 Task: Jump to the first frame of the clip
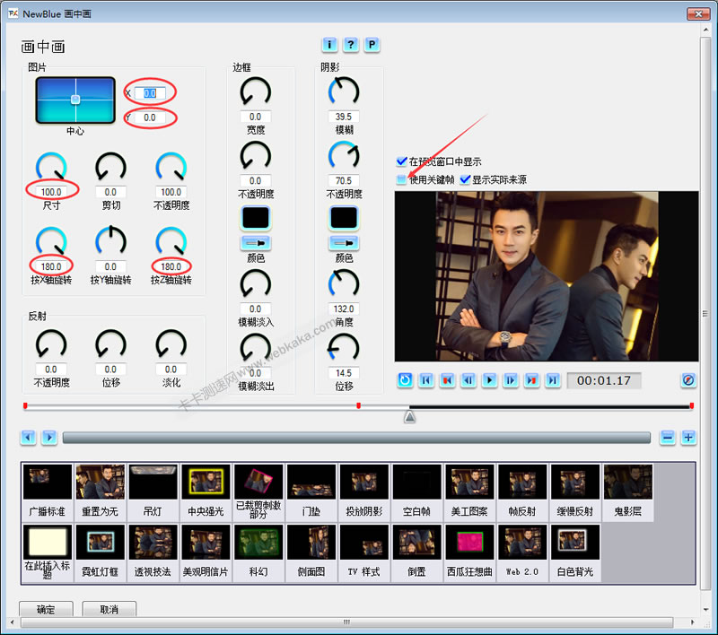pyautogui.click(x=426, y=380)
